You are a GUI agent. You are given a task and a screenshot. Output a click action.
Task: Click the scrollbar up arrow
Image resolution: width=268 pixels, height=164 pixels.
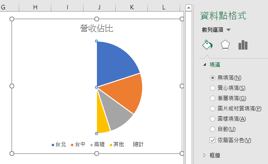[x=188, y=8]
